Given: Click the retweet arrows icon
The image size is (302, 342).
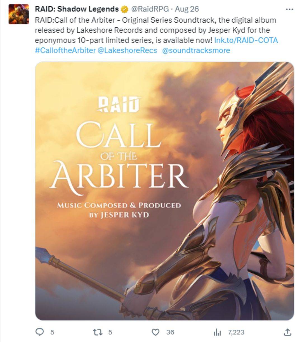Looking at the screenshot, I should pyautogui.click(x=98, y=332).
